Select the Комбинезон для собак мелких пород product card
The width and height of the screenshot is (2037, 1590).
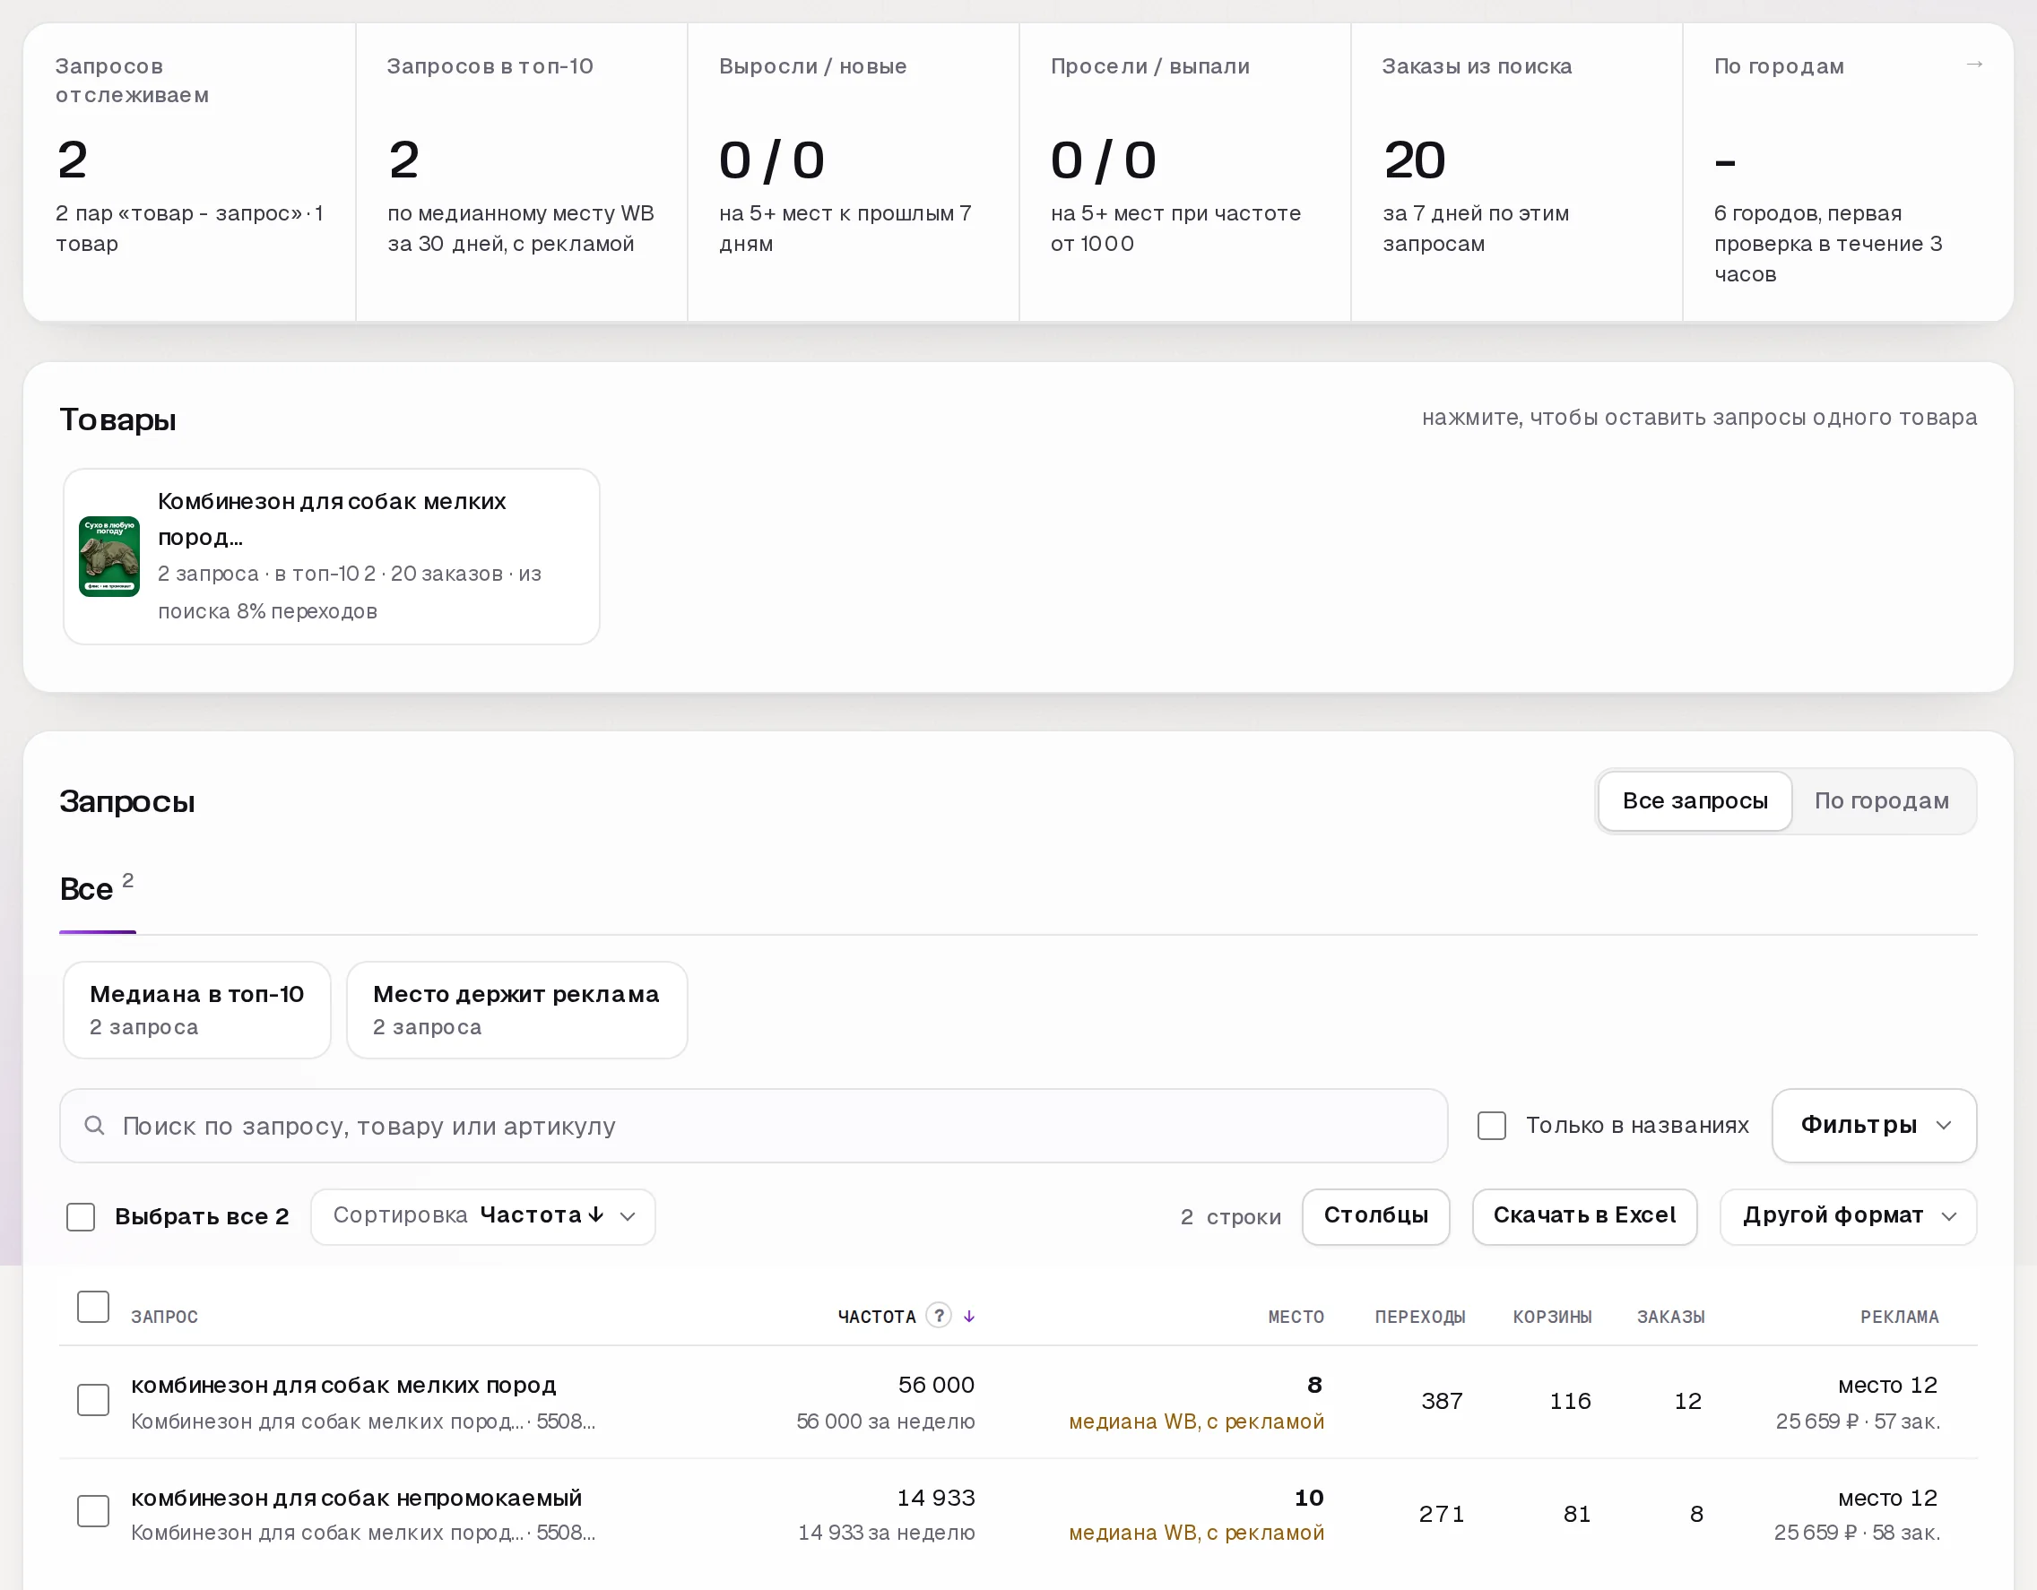[331, 556]
